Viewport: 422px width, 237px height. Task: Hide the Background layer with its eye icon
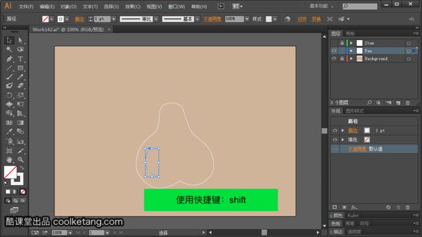[334, 58]
